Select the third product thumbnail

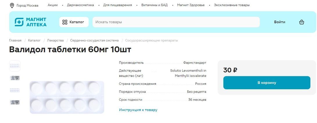(15, 90)
